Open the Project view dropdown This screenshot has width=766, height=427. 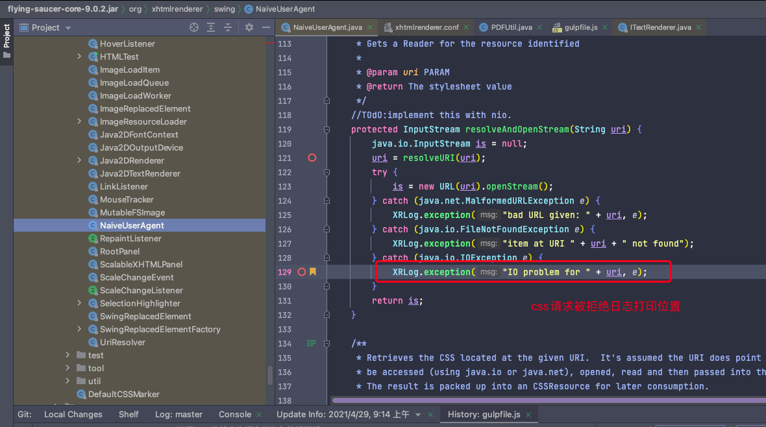pos(68,28)
